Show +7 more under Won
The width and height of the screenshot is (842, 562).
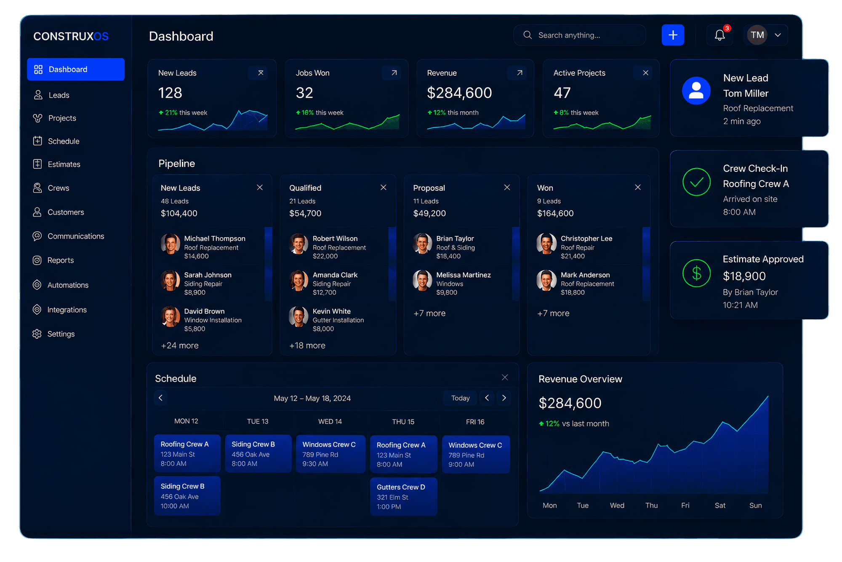(x=553, y=313)
